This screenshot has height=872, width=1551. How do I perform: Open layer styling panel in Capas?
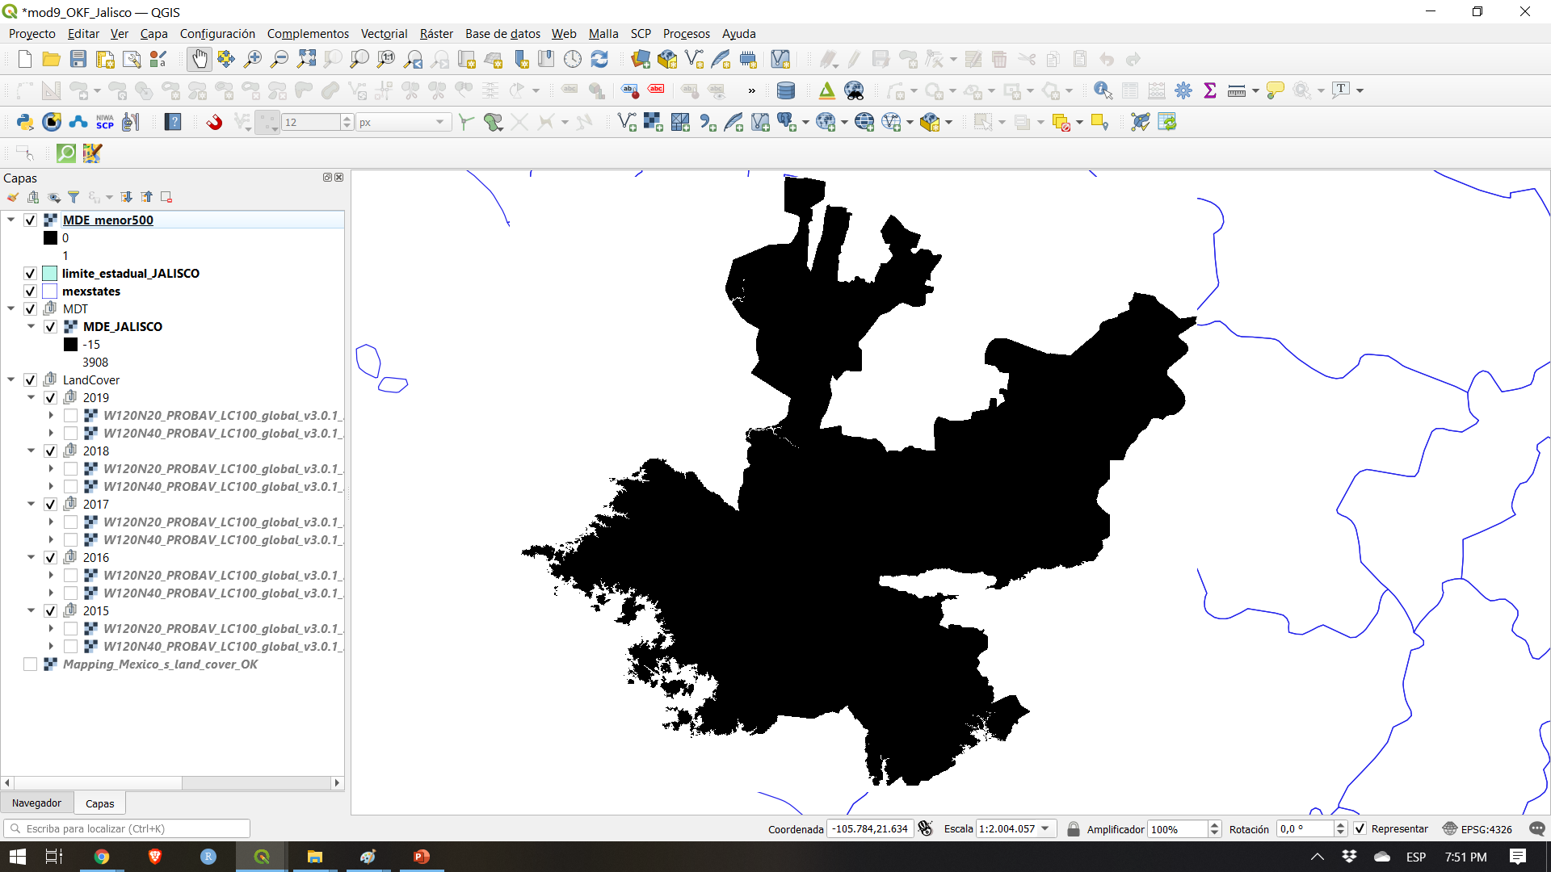coord(13,197)
